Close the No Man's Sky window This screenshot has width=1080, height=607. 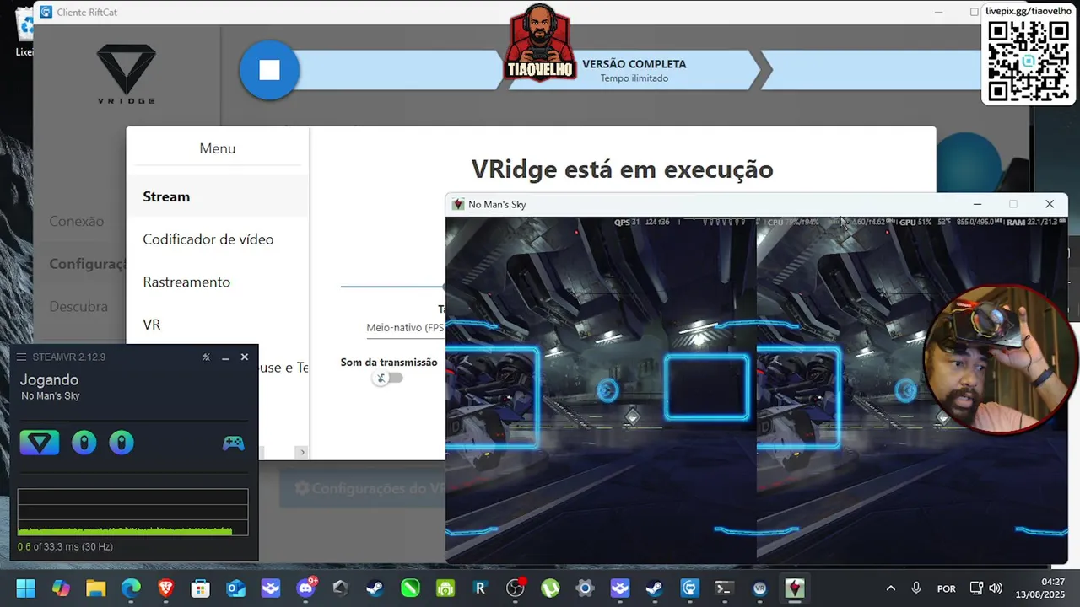click(x=1050, y=204)
